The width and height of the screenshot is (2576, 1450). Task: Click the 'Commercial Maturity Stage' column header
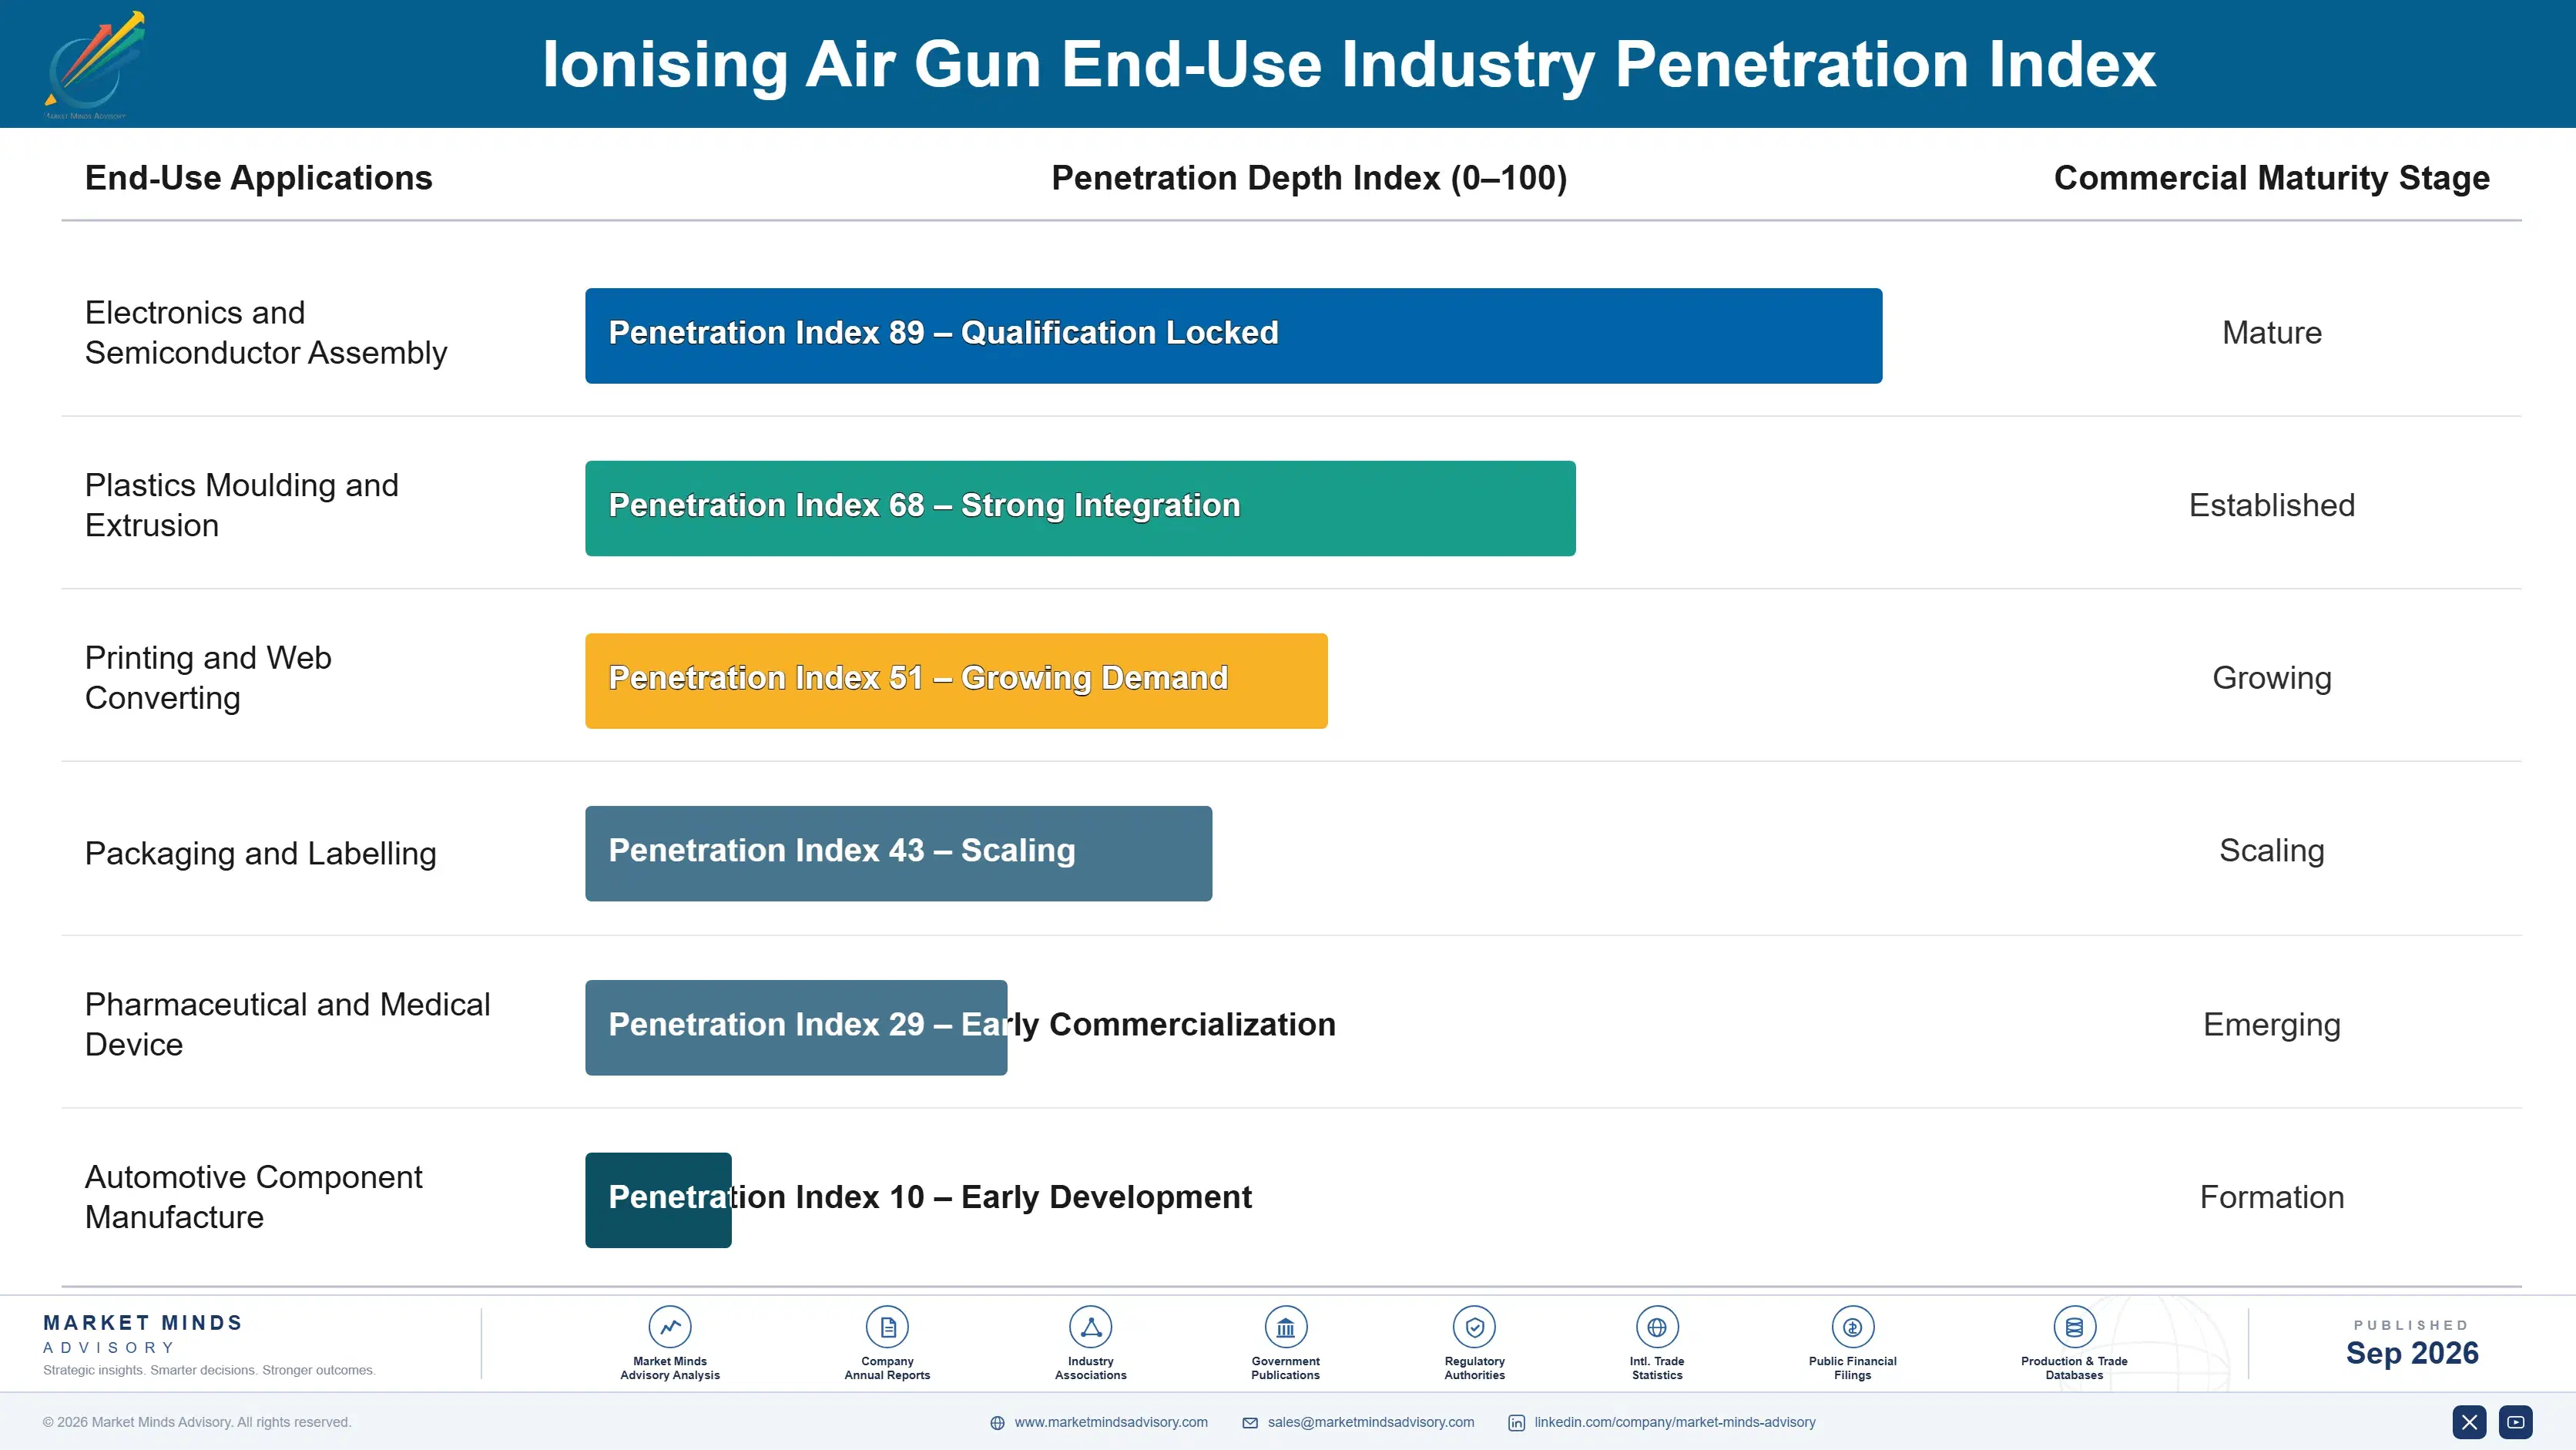2272,178
